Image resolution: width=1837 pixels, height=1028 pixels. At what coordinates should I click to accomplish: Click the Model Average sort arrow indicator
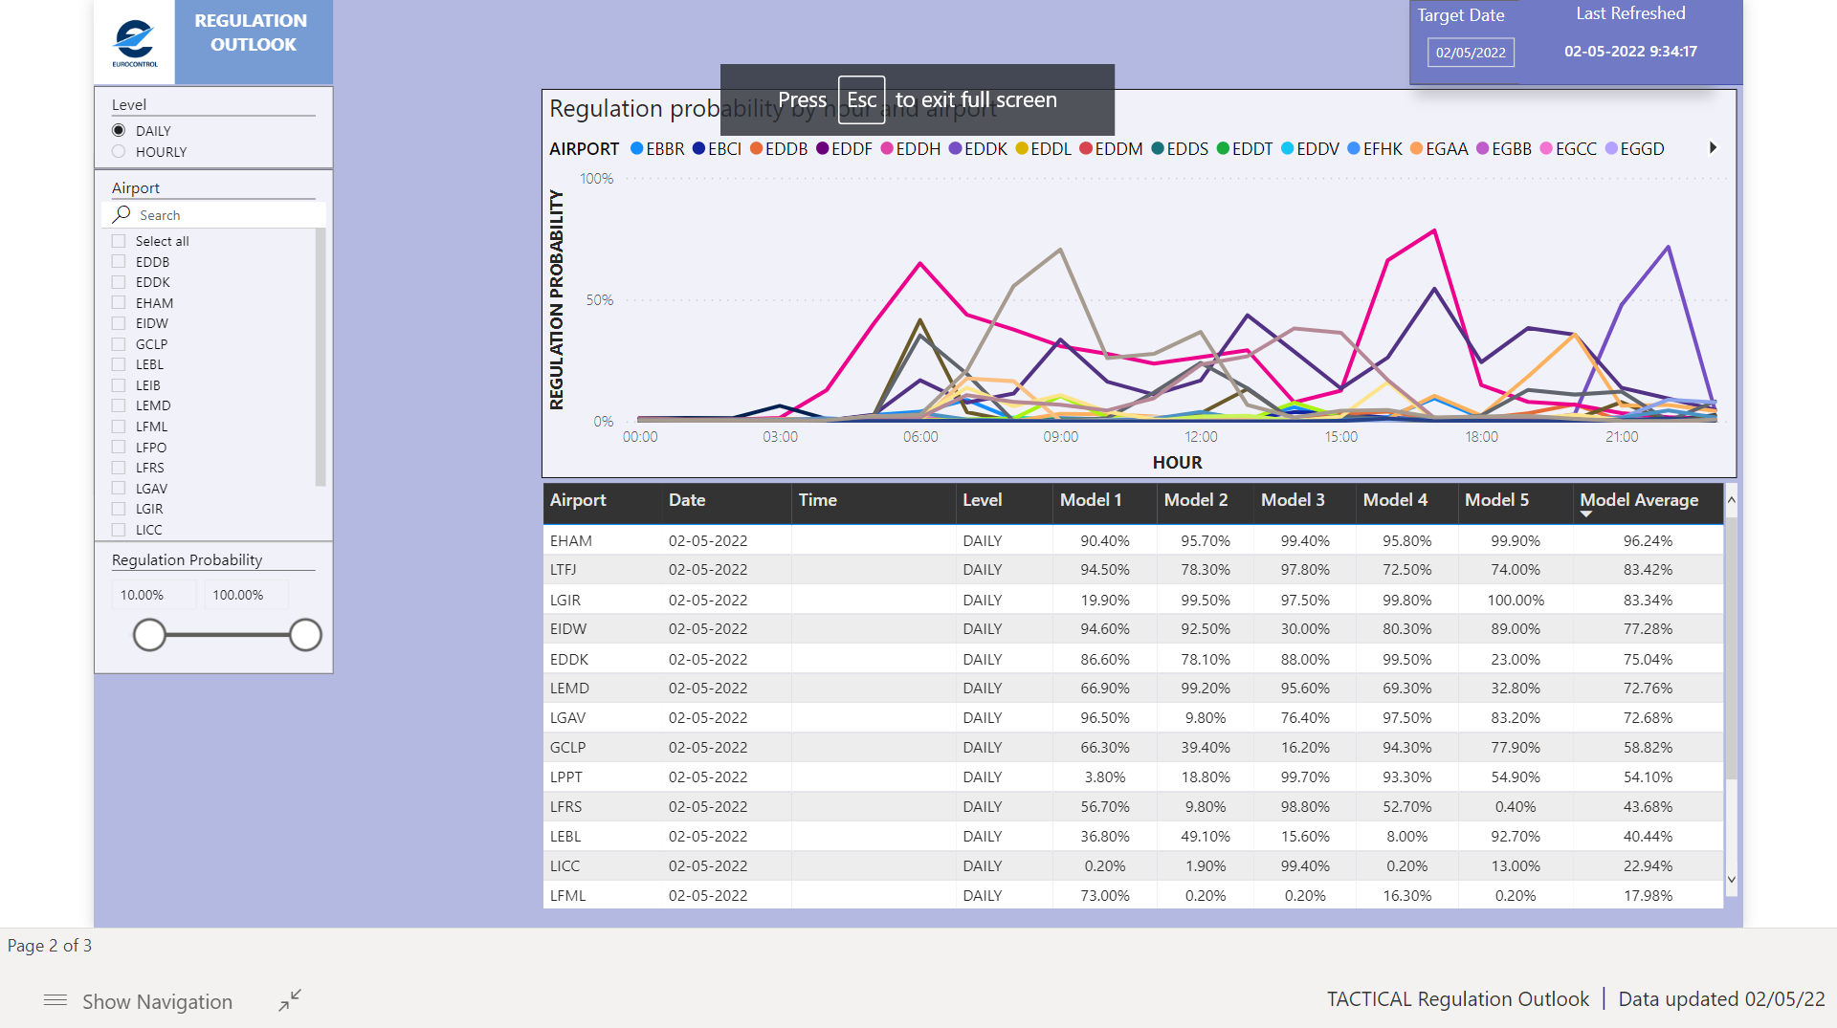point(1586,514)
